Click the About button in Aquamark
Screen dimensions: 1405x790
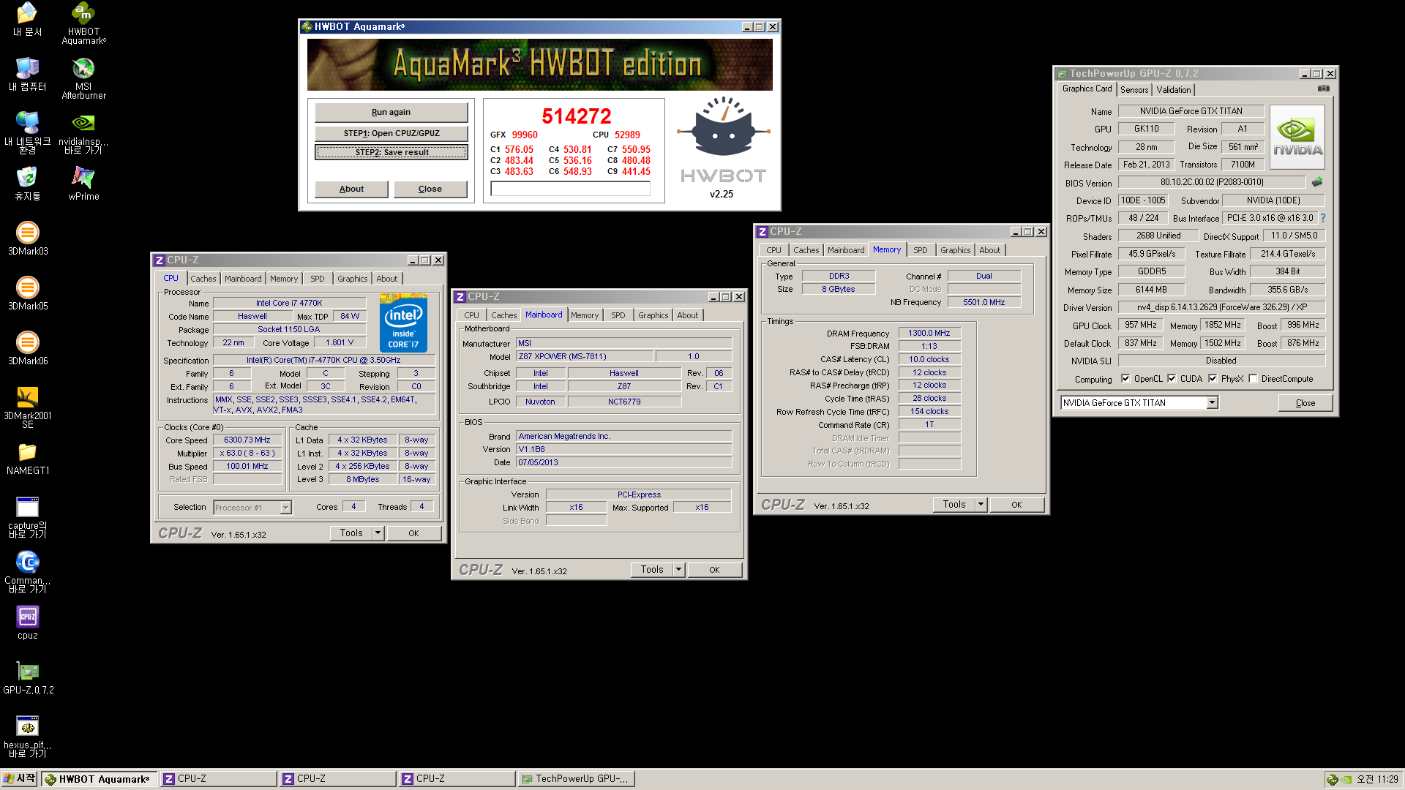(352, 189)
